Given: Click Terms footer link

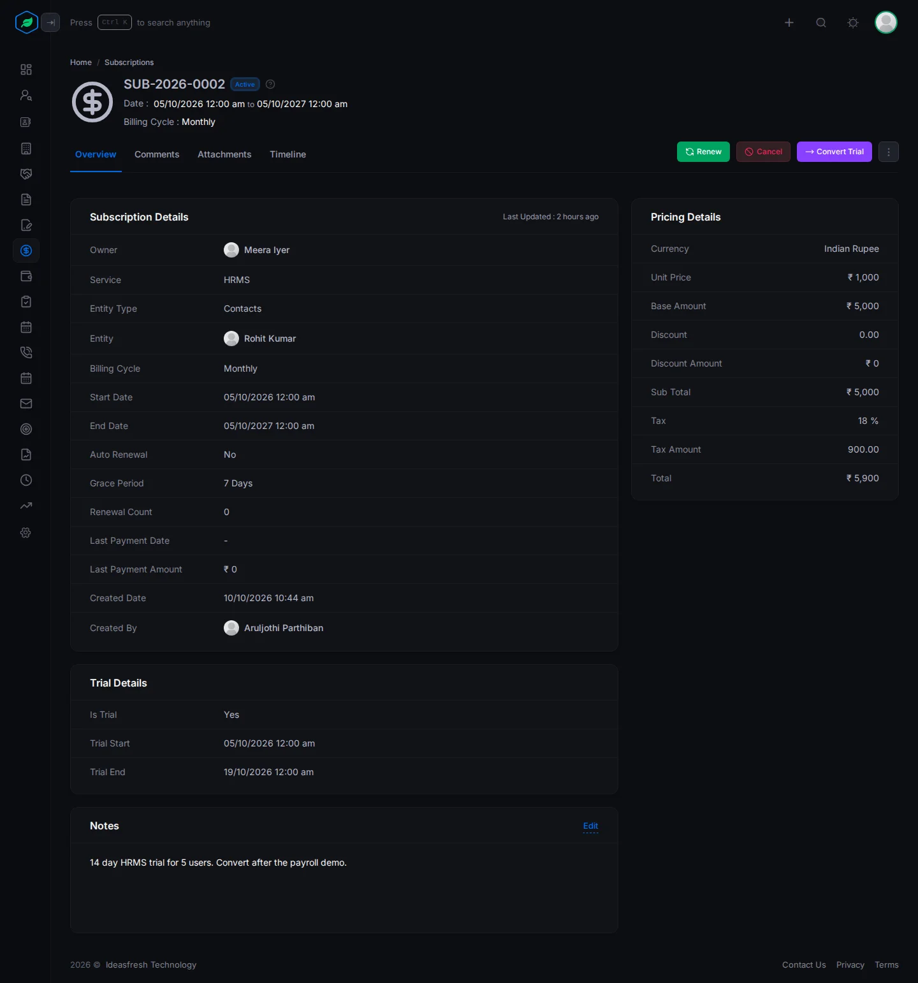Looking at the screenshot, I should tap(887, 965).
